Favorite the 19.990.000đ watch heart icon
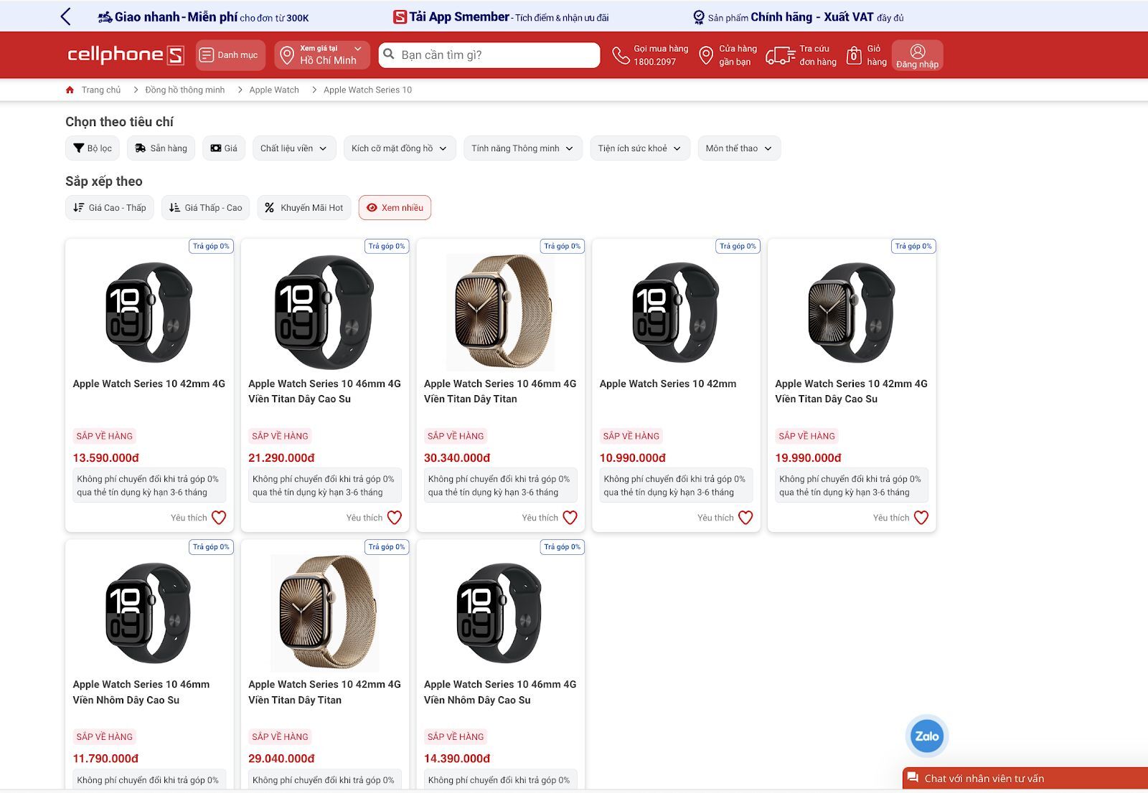This screenshot has height=793, width=1148. (921, 518)
